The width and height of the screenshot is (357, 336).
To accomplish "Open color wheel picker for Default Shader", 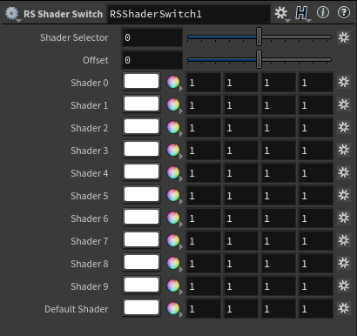I will [x=173, y=309].
